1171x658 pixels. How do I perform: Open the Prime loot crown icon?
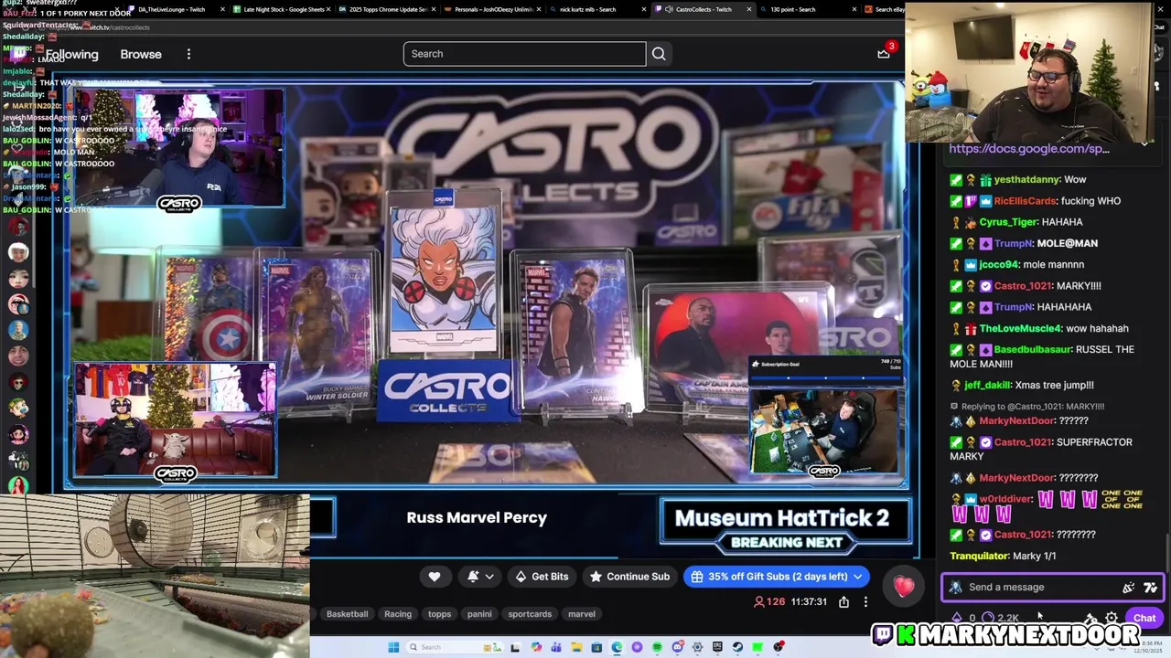(x=884, y=53)
